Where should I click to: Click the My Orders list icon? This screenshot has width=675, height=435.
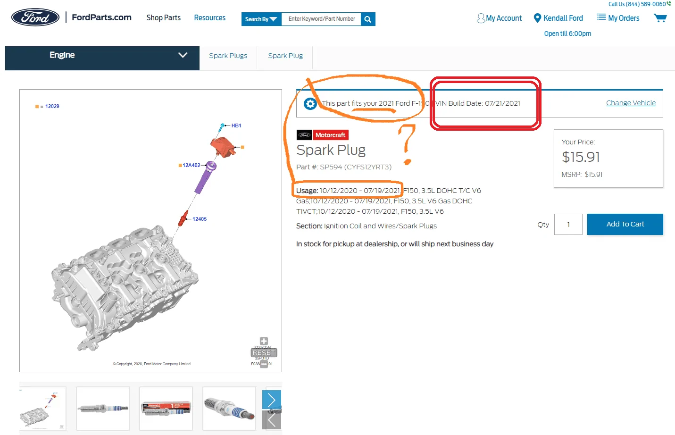click(601, 17)
